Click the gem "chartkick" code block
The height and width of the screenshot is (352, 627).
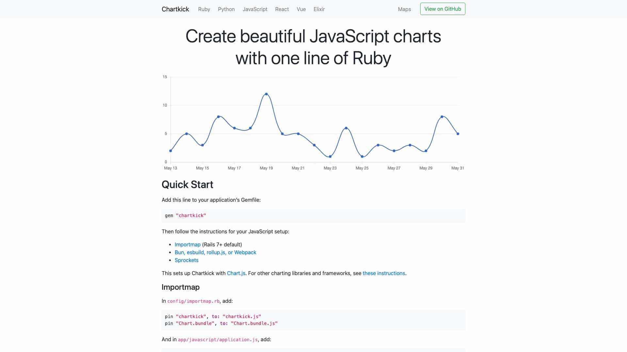pyautogui.click(x=313, y=215)
